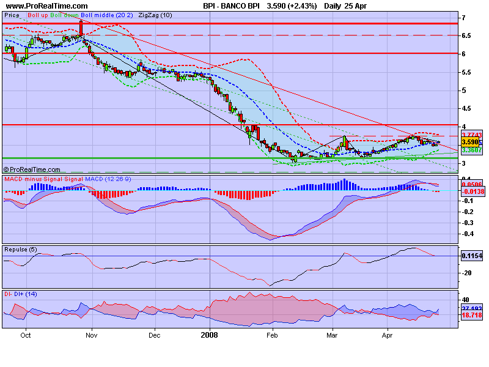
Task: Click the Mar label on time axis
Action: click(333, 335)
